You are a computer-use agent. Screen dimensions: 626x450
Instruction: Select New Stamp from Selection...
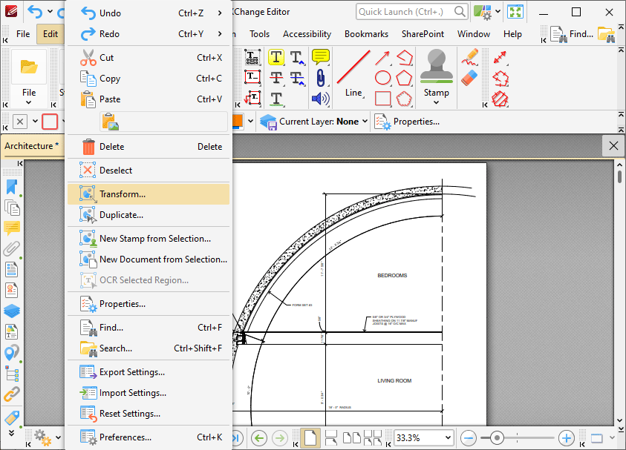(149, 239)
